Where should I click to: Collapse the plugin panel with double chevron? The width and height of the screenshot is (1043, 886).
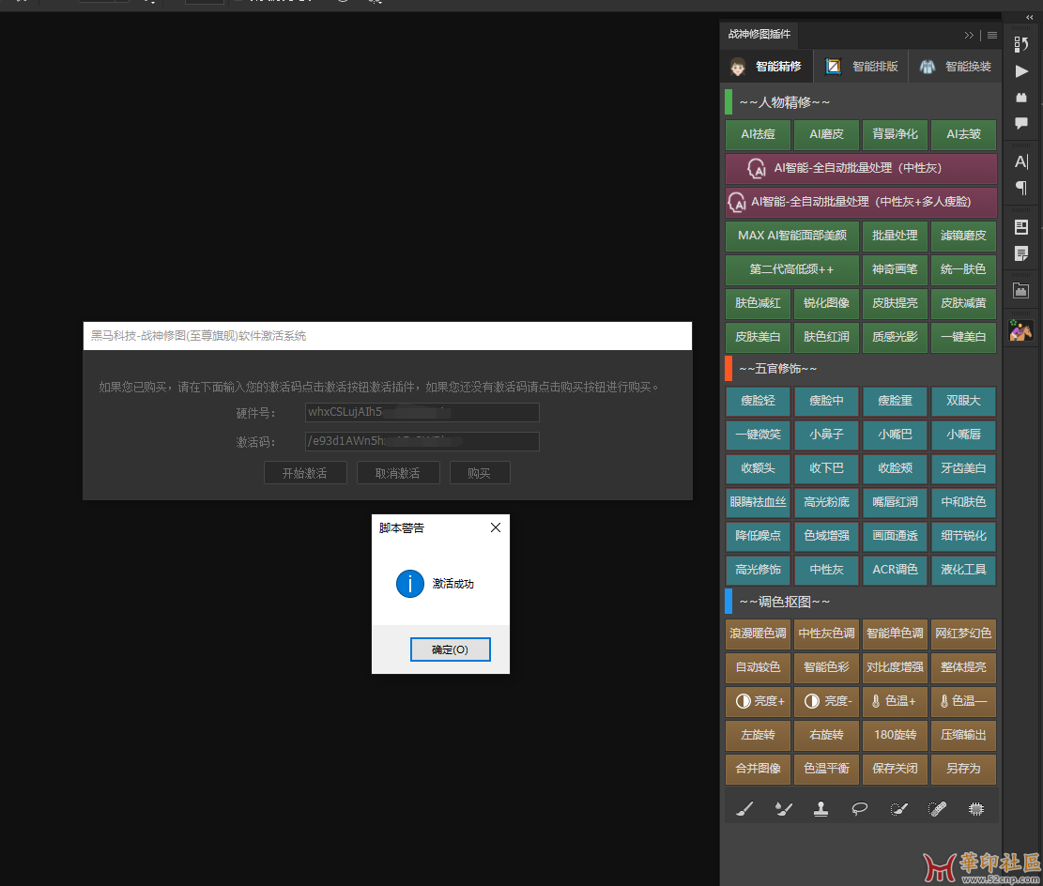point(969,35)
